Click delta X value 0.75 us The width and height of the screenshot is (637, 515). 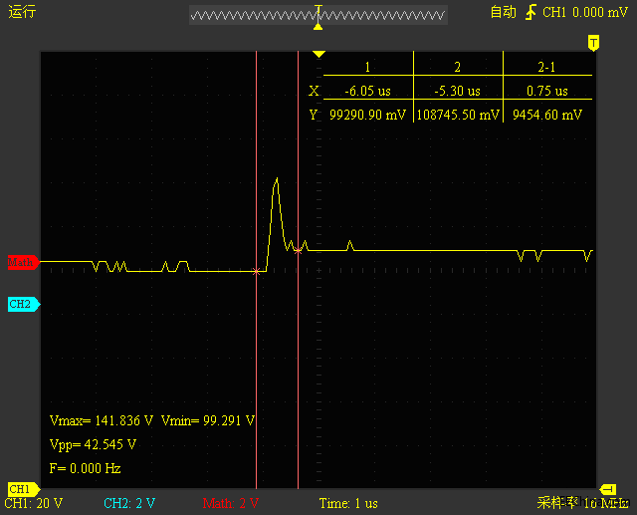547,91
